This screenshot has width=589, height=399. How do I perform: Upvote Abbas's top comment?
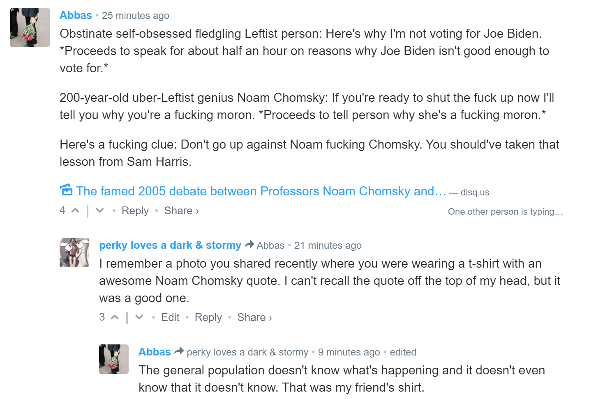coord(75,211)
